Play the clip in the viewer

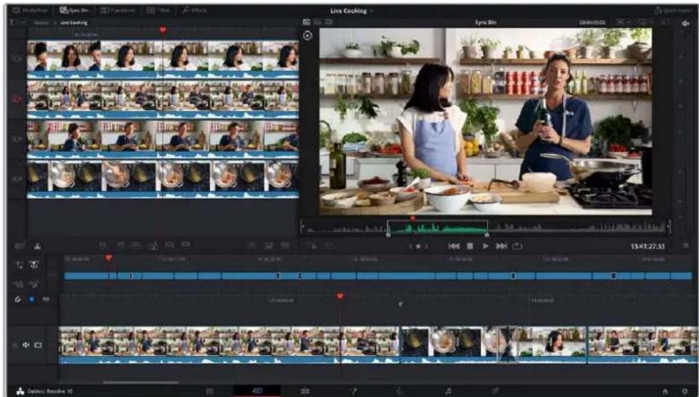[x=485, y=246]
